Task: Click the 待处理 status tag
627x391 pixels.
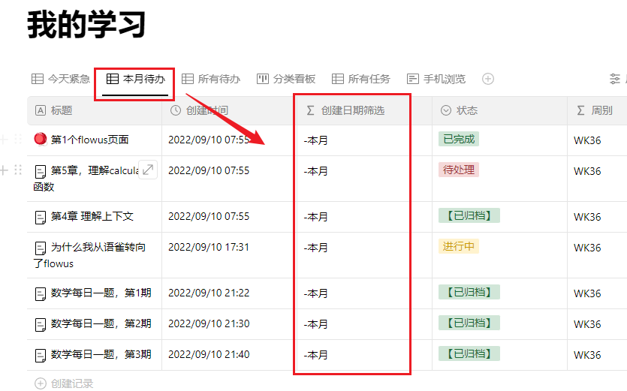Action: (459, 170)
